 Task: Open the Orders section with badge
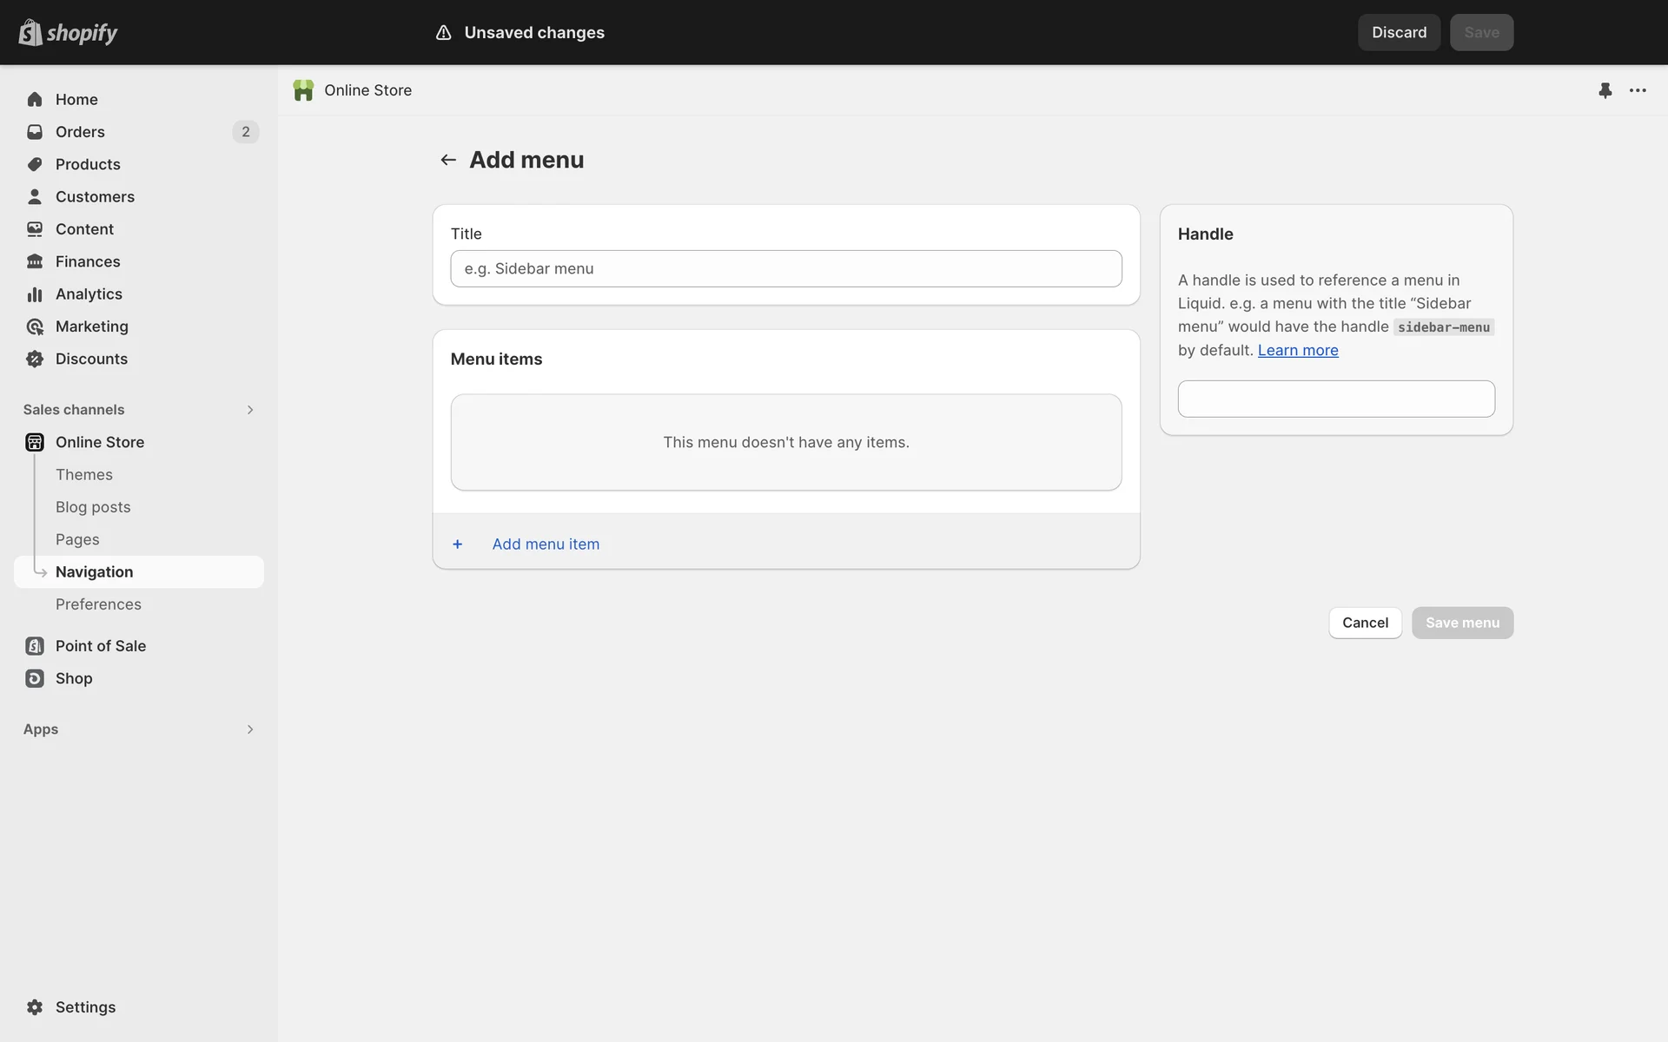80,132
